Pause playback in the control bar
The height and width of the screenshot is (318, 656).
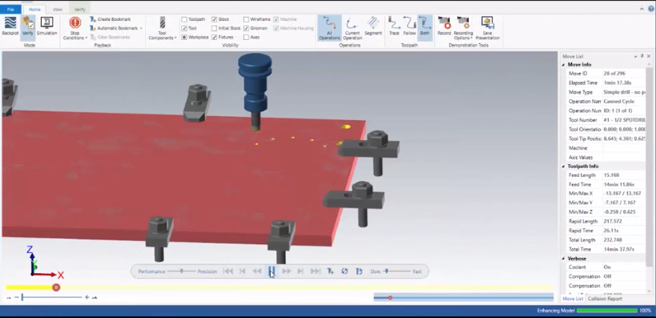pyautogui.click(x=271, y=271)
